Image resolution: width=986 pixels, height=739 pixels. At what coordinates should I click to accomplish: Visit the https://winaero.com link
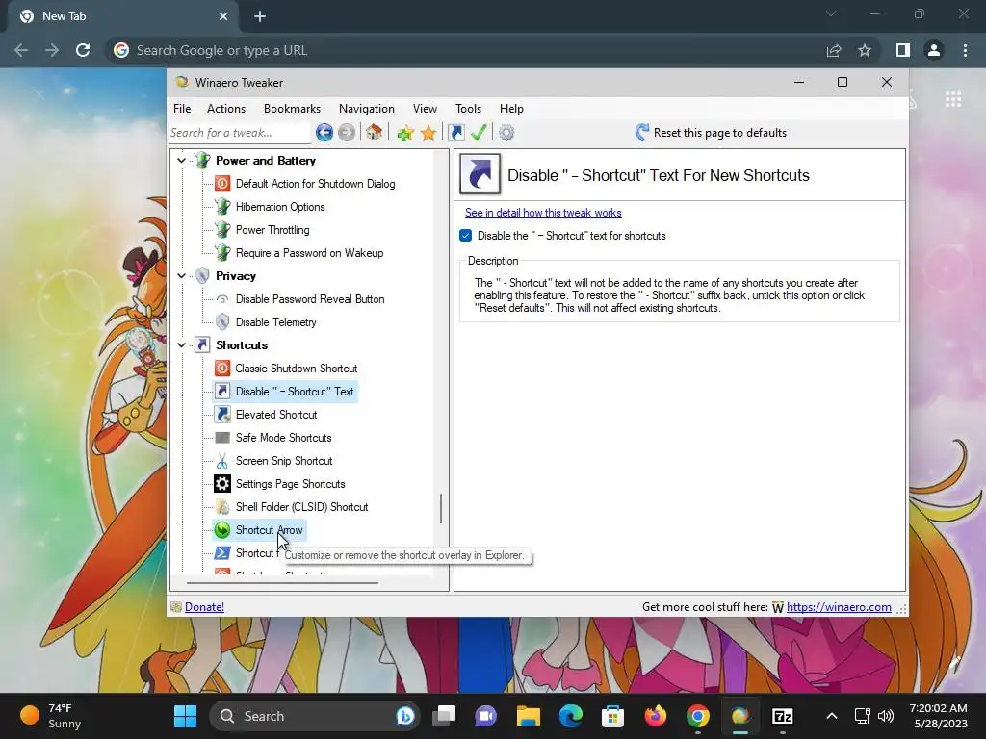839,607
